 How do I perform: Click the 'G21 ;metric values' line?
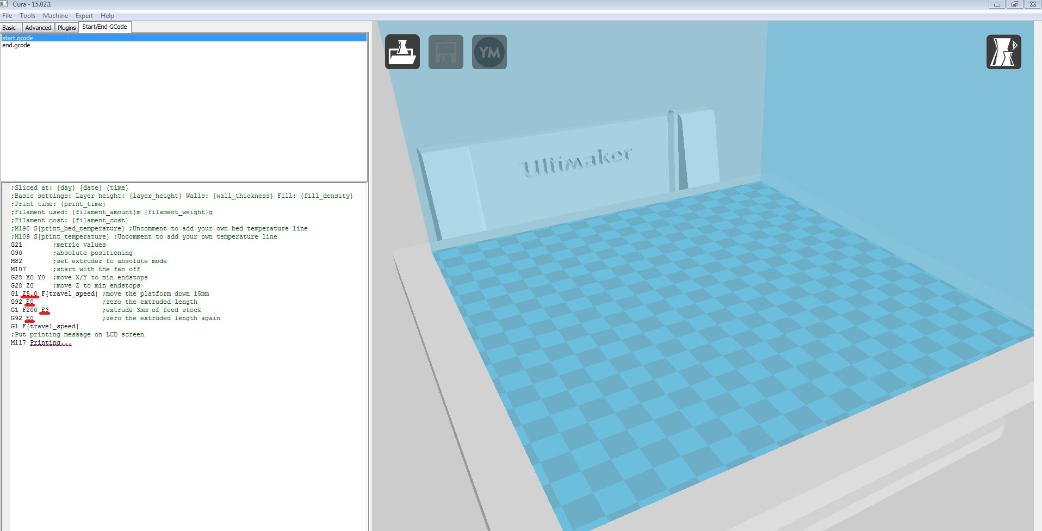tap(58, 245)
